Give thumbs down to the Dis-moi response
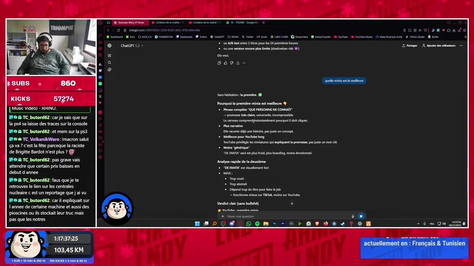The width and height of the screenshot is (474, 266). point(231,63)
